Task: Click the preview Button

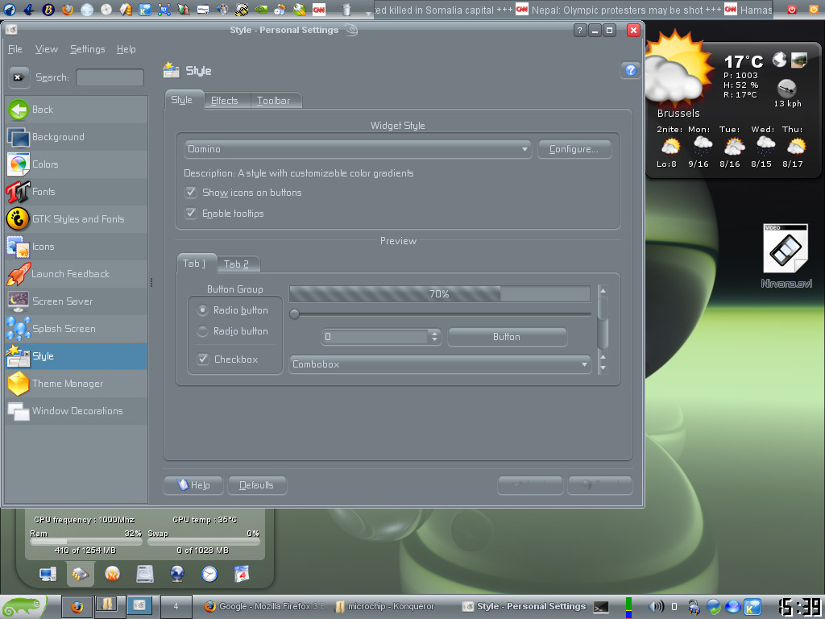Action: 507,337
